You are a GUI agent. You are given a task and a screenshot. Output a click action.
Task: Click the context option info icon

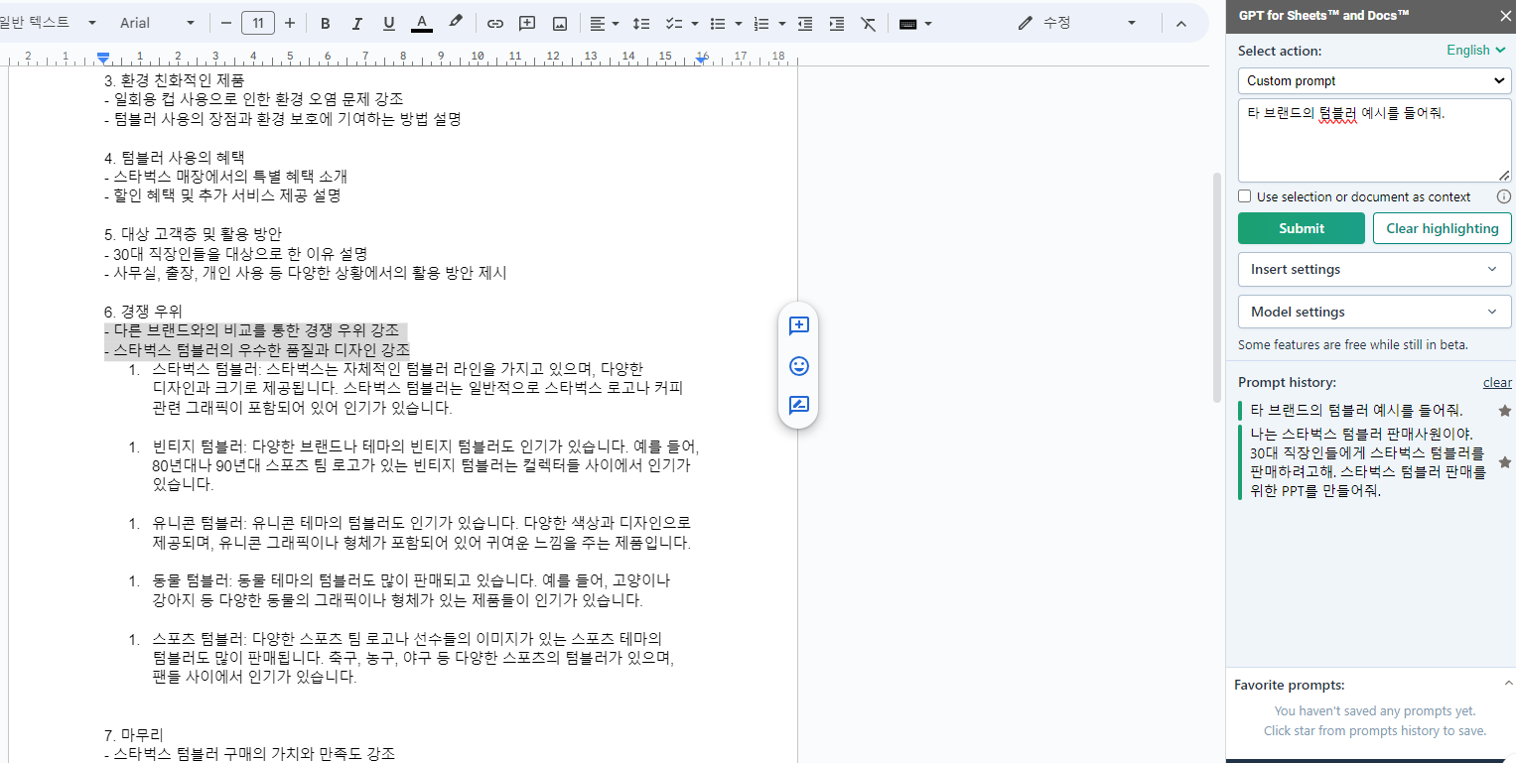pyautogui.click(x=1503, y=196)
